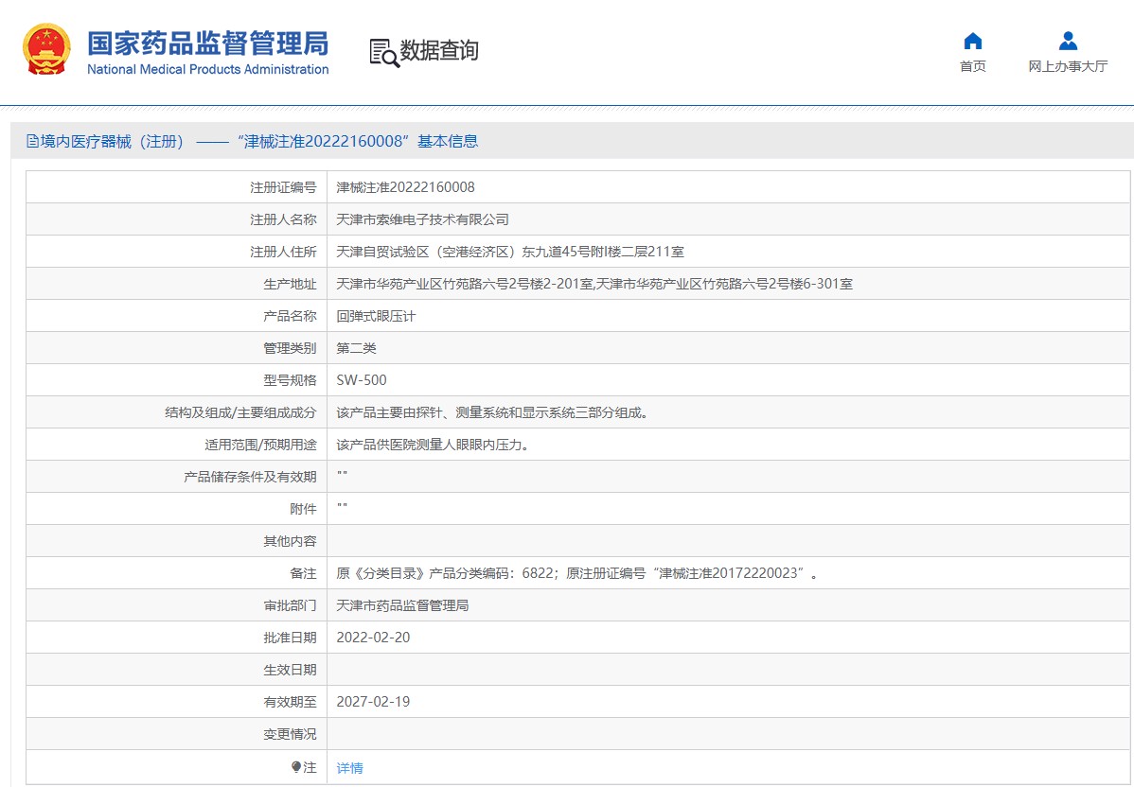The width and height of the screenshot is (1134, 787).
Task: Click the approval date 2022-02-20
Action: click(x=373, y=638)
